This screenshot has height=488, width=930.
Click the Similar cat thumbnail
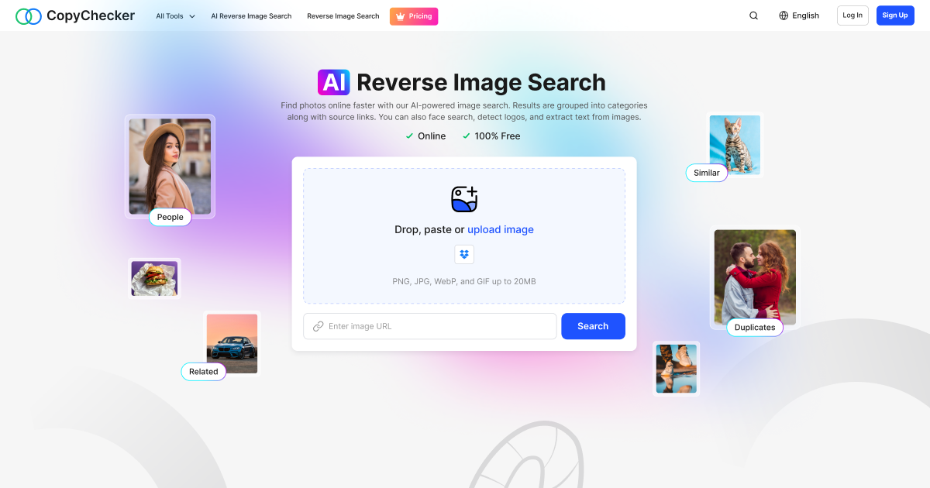coord(734,144)
